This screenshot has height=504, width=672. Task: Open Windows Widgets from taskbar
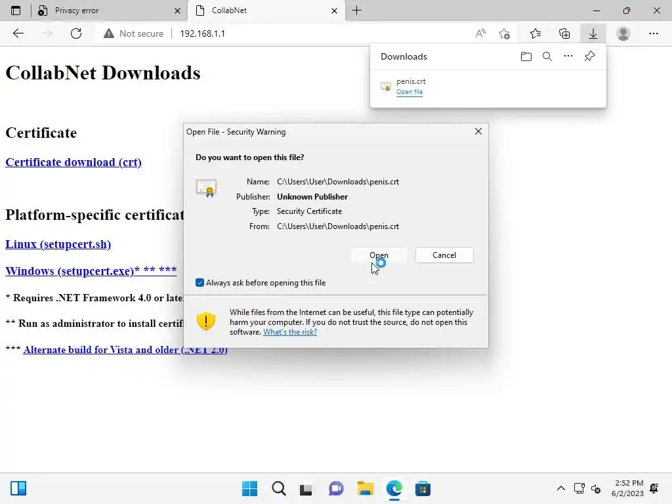click(x=18, y=488)
